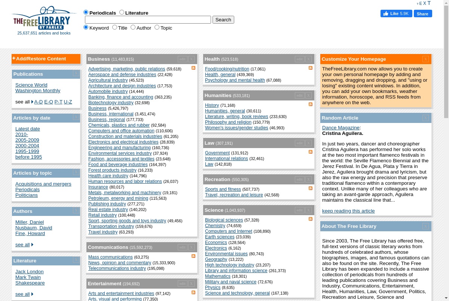Close the Health panel with its X
Image resolution: width=449 pixels, height=301 pixels.
click(308, 59)
